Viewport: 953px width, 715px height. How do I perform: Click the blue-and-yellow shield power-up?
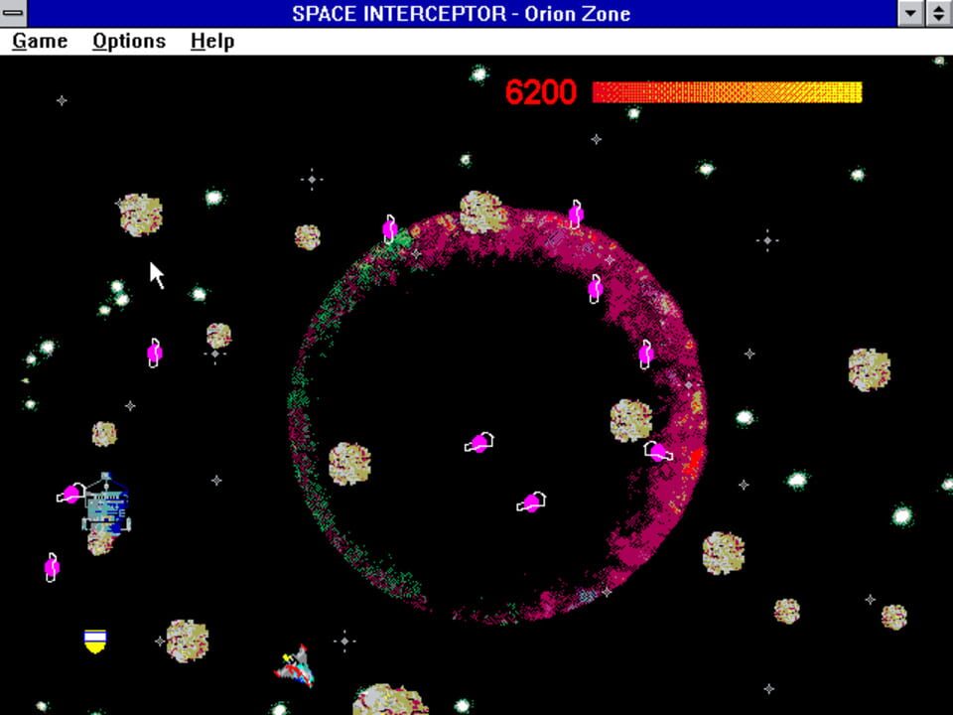[92, 639]
